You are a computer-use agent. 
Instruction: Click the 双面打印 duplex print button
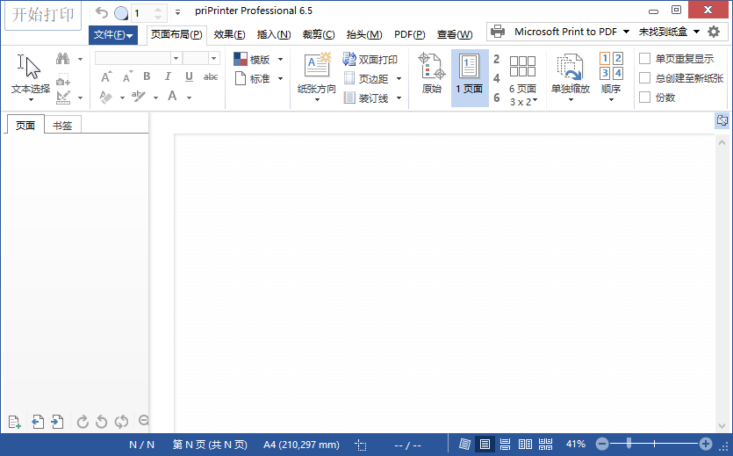[x=370, y=60]
